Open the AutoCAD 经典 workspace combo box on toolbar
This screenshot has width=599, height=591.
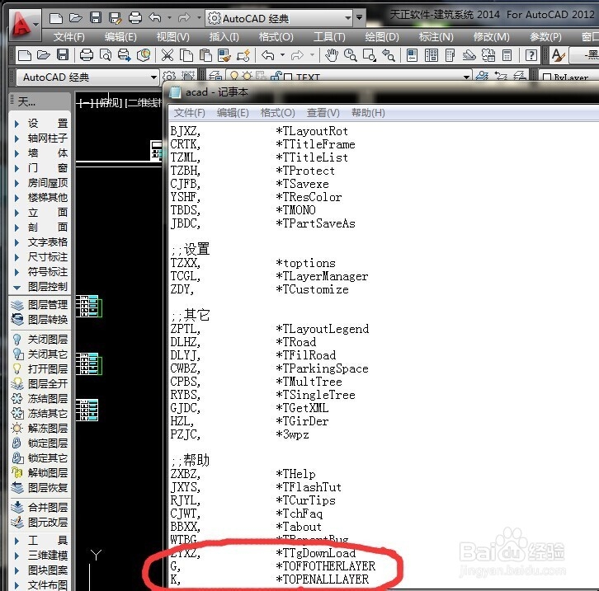tap(87, 77)
